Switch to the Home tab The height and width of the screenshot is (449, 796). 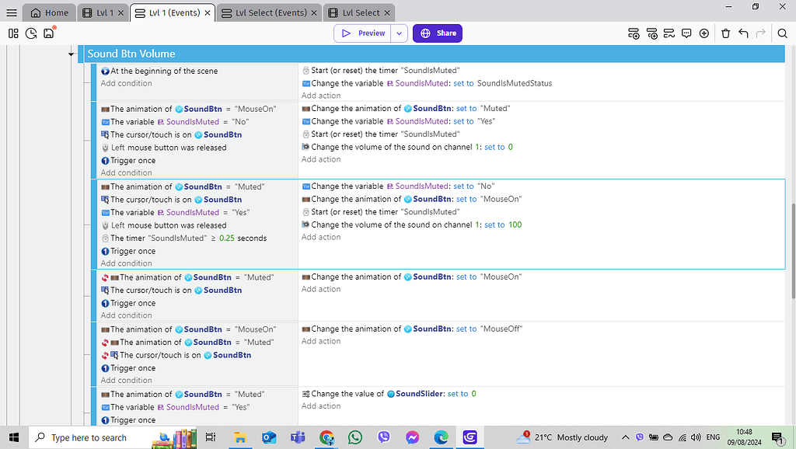coord(50,12)
